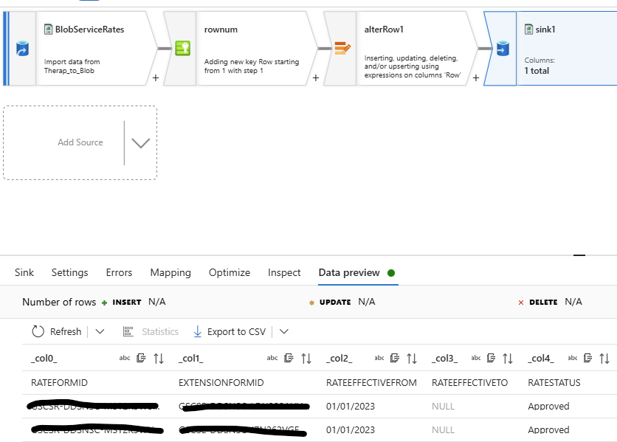
Task: Click the RATESTATUS cell
Action: tap(554, 382)
